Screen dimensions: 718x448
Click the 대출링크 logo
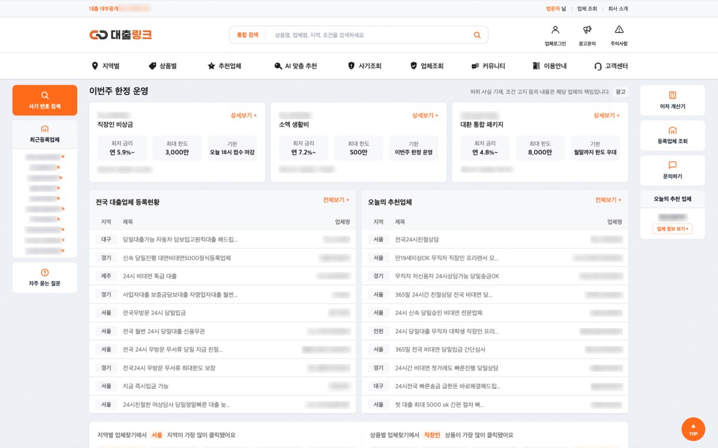pos(120,35)
